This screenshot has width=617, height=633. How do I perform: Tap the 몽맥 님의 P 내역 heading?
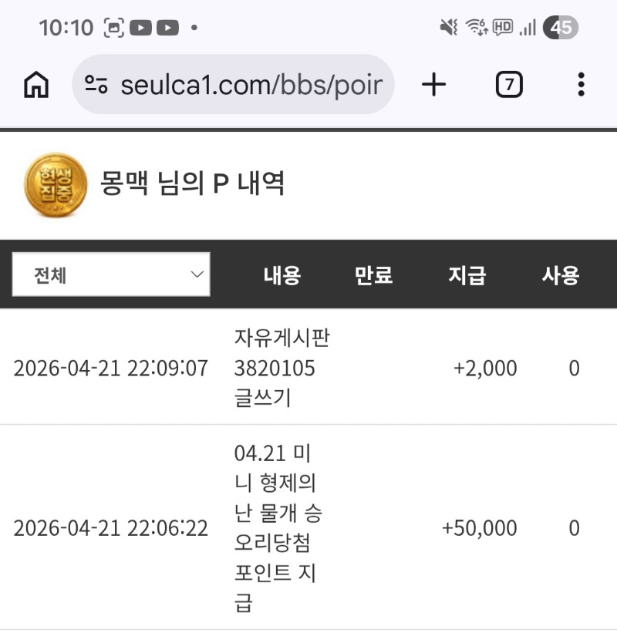(193, 184)
